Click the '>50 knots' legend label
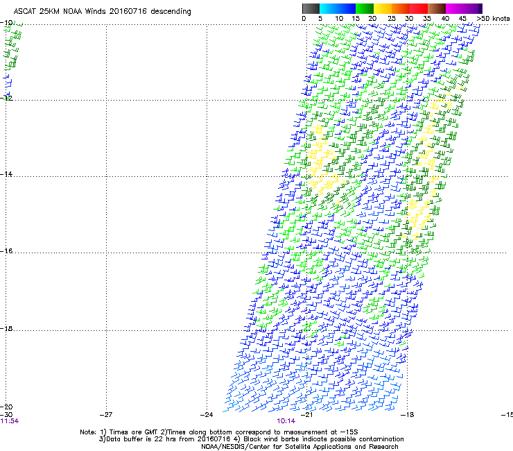The height and width of the screenshot is (451, 513). point(493,18)
